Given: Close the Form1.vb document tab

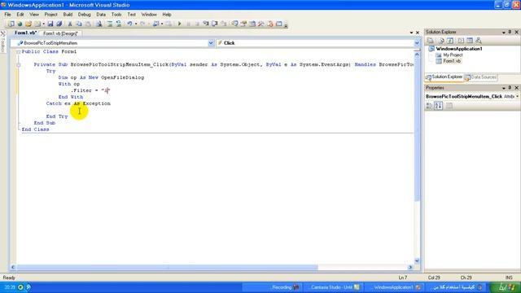Looking at the screenshot, I should (x=418, y=33).
